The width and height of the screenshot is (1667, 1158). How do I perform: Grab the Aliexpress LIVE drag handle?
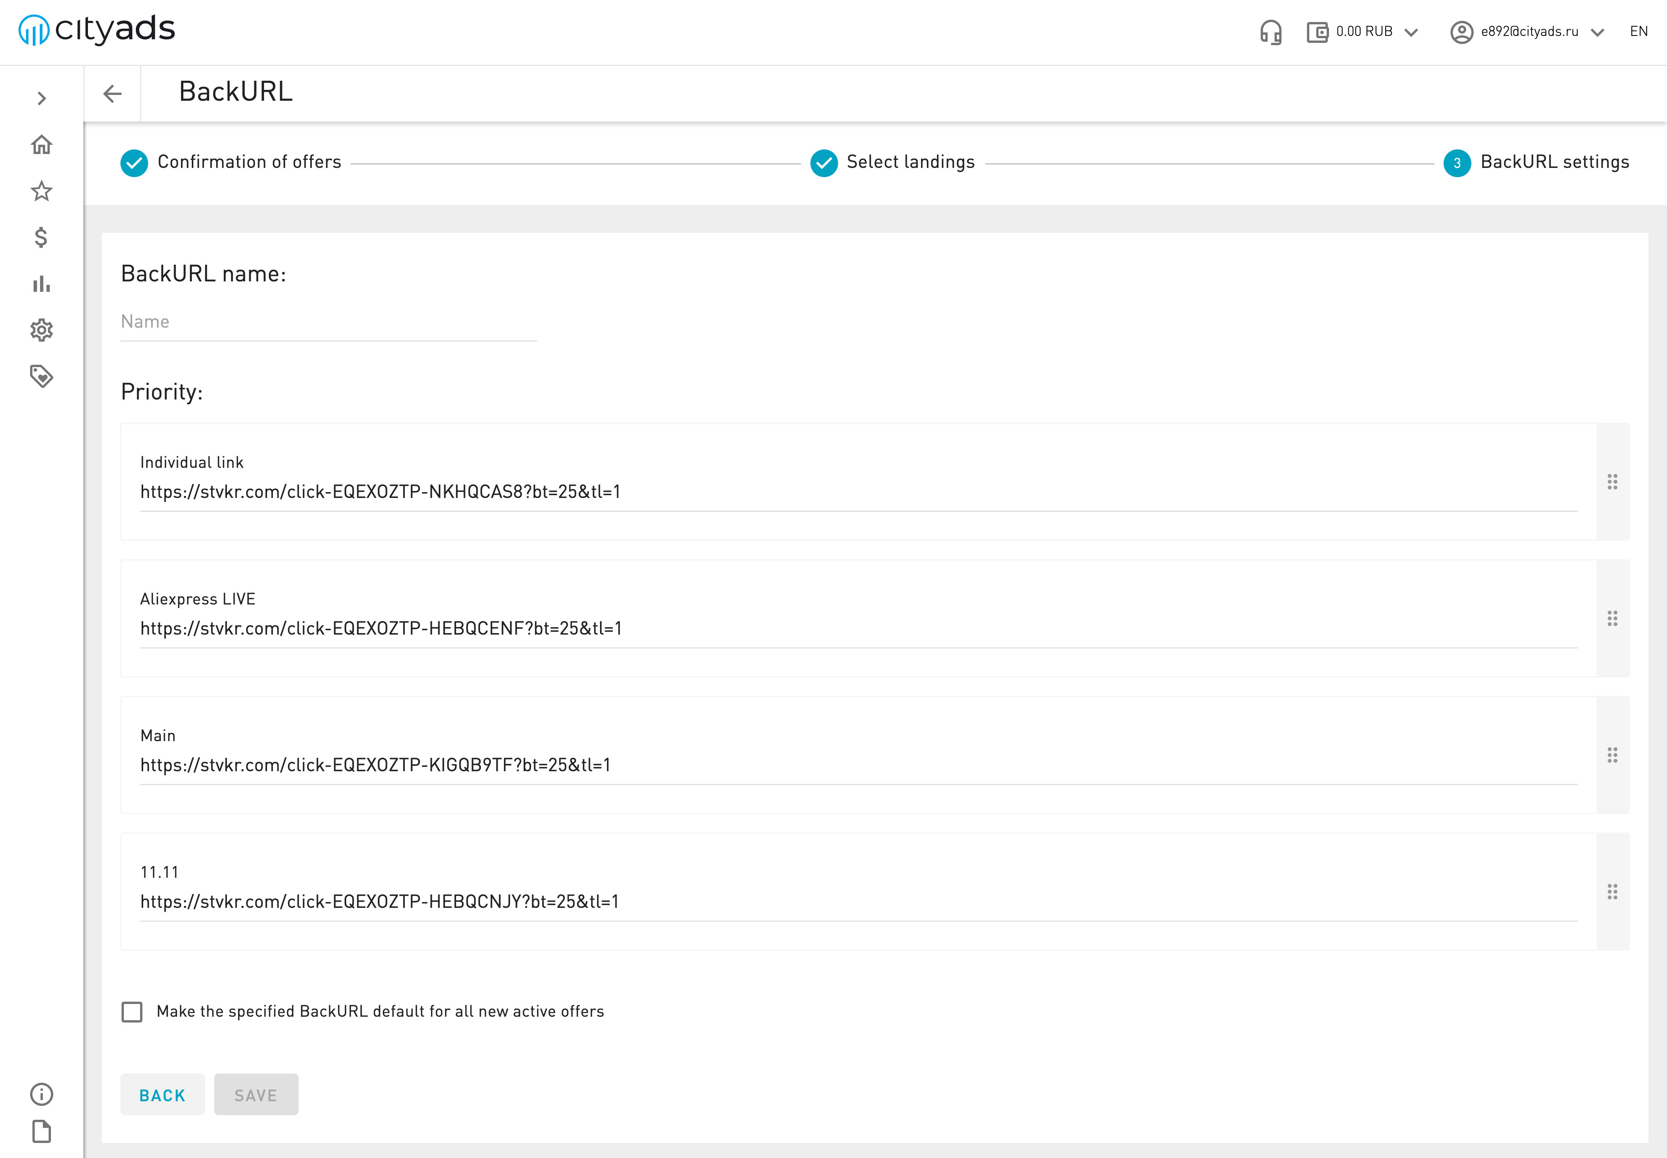coord(1612,618)
